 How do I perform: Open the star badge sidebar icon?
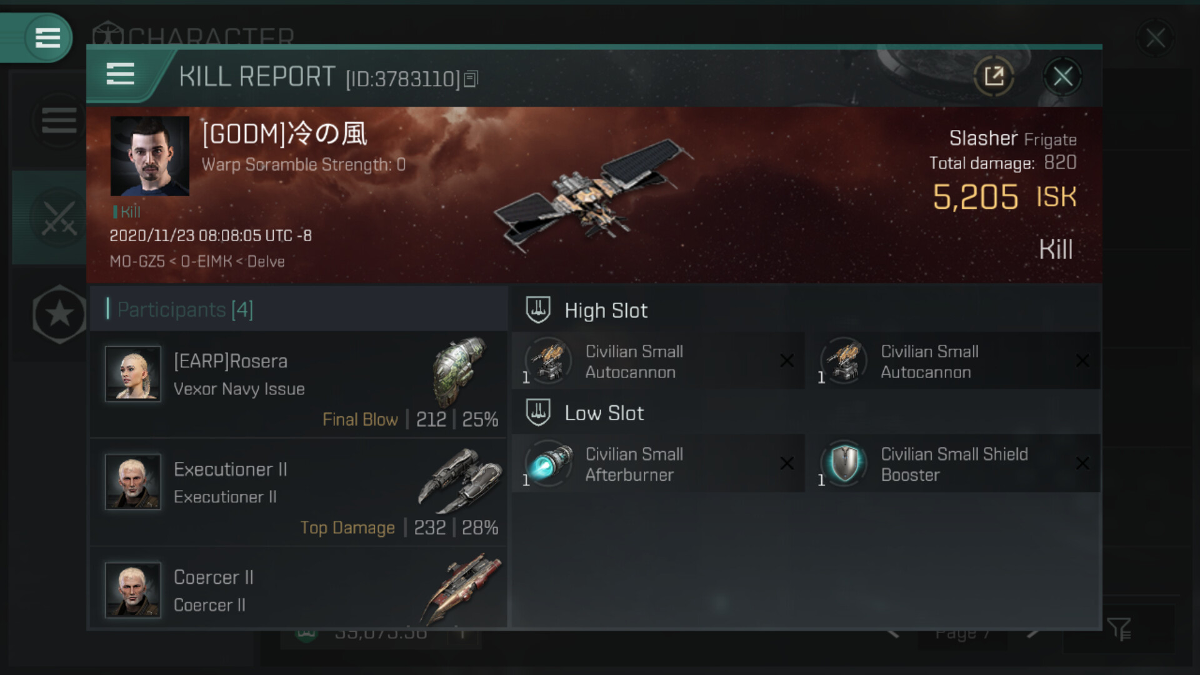tap(59, 314)
